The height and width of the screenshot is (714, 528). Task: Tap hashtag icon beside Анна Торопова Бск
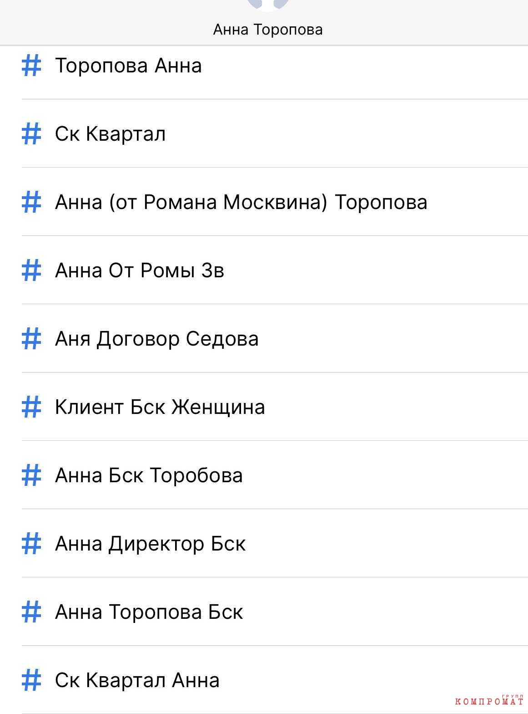tap(31, 612)
